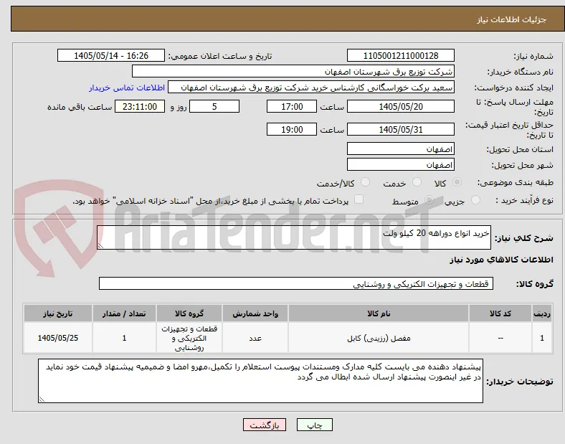Select the جزیی purchase type radio
This screenshot has width=565, height=444.
point(475,200)
